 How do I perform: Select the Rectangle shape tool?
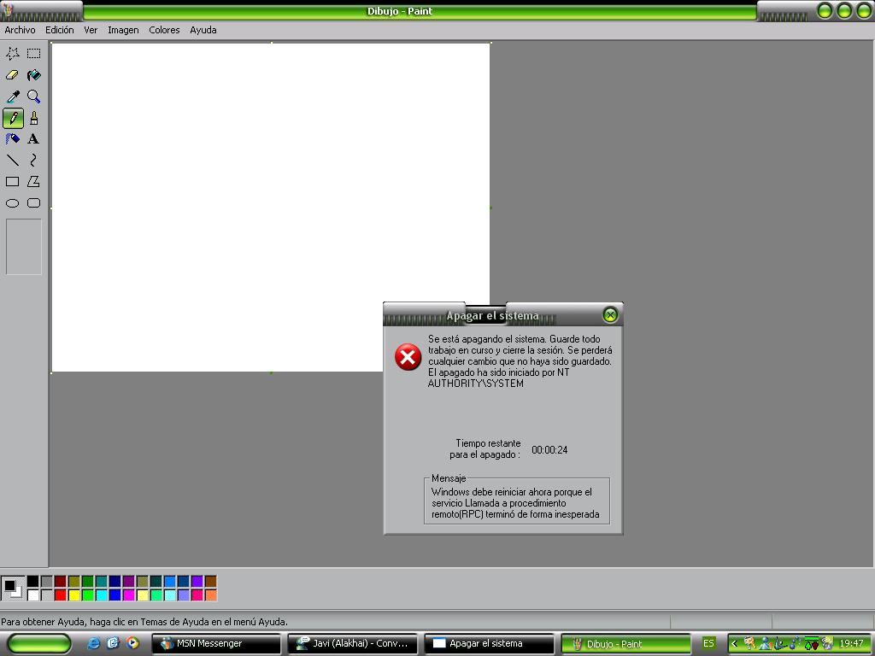13,181
